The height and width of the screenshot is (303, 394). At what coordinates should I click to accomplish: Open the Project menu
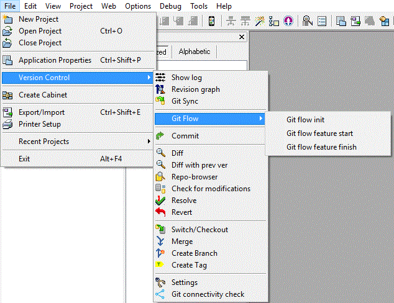click(81, 6)
